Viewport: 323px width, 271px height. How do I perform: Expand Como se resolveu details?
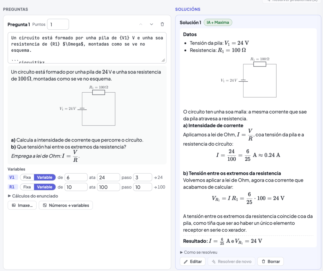(199, 252)
